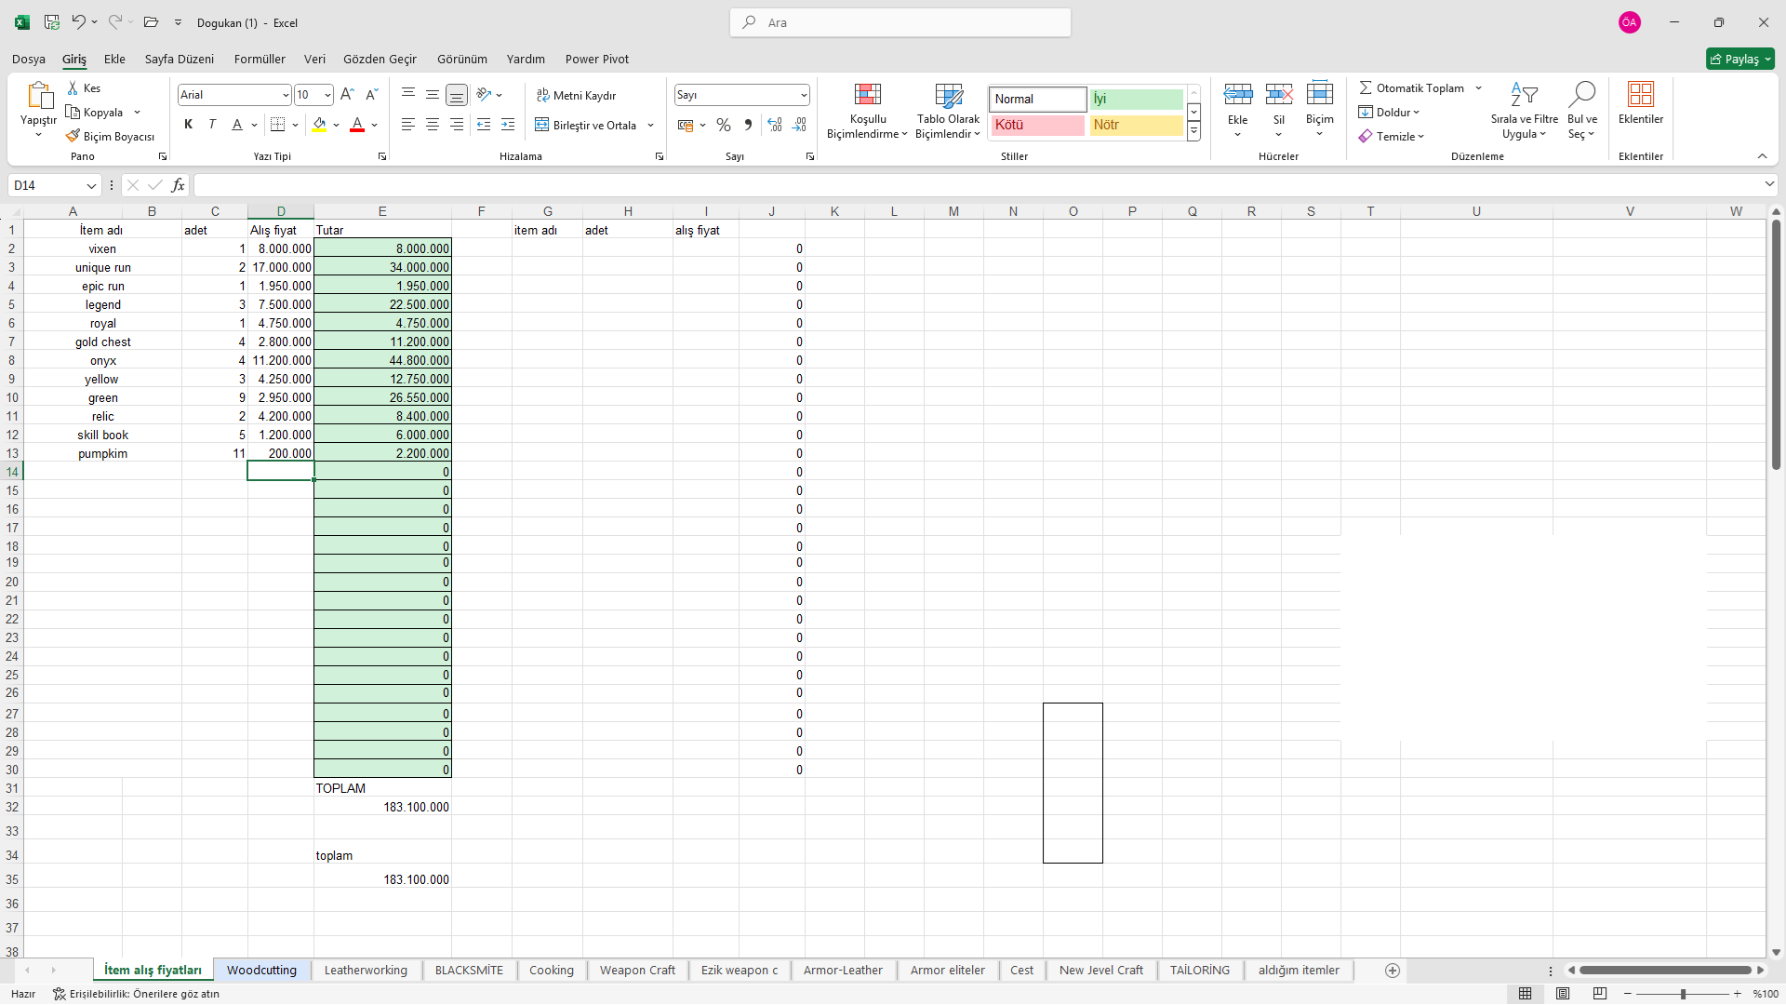Click the insert function fx icon
Viewport: 1786px width, 1005px height.
tap(178, 185)
